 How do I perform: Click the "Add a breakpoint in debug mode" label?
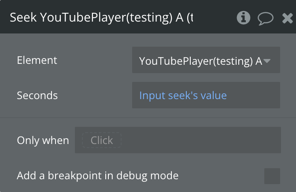(x=98, y=176)
